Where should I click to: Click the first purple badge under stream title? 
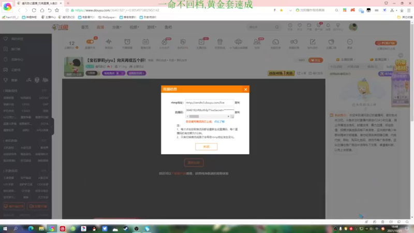(113, 73)
